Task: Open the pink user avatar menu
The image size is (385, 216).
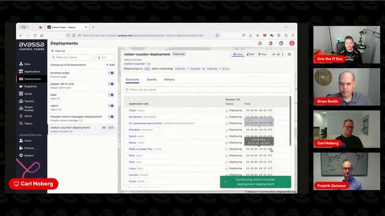Action: pyautogui.click(x=292, y=43)
